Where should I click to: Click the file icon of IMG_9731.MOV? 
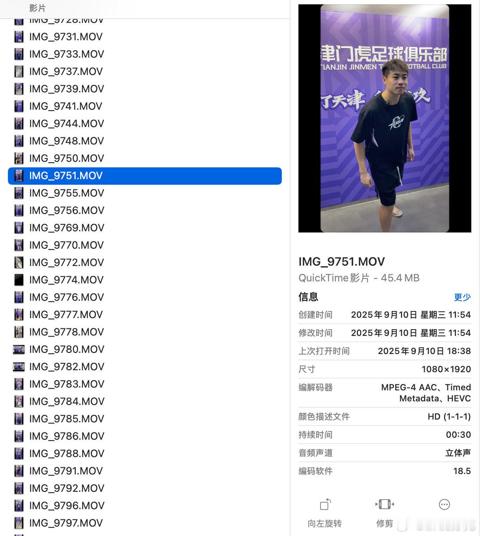(x=19, y=37)
